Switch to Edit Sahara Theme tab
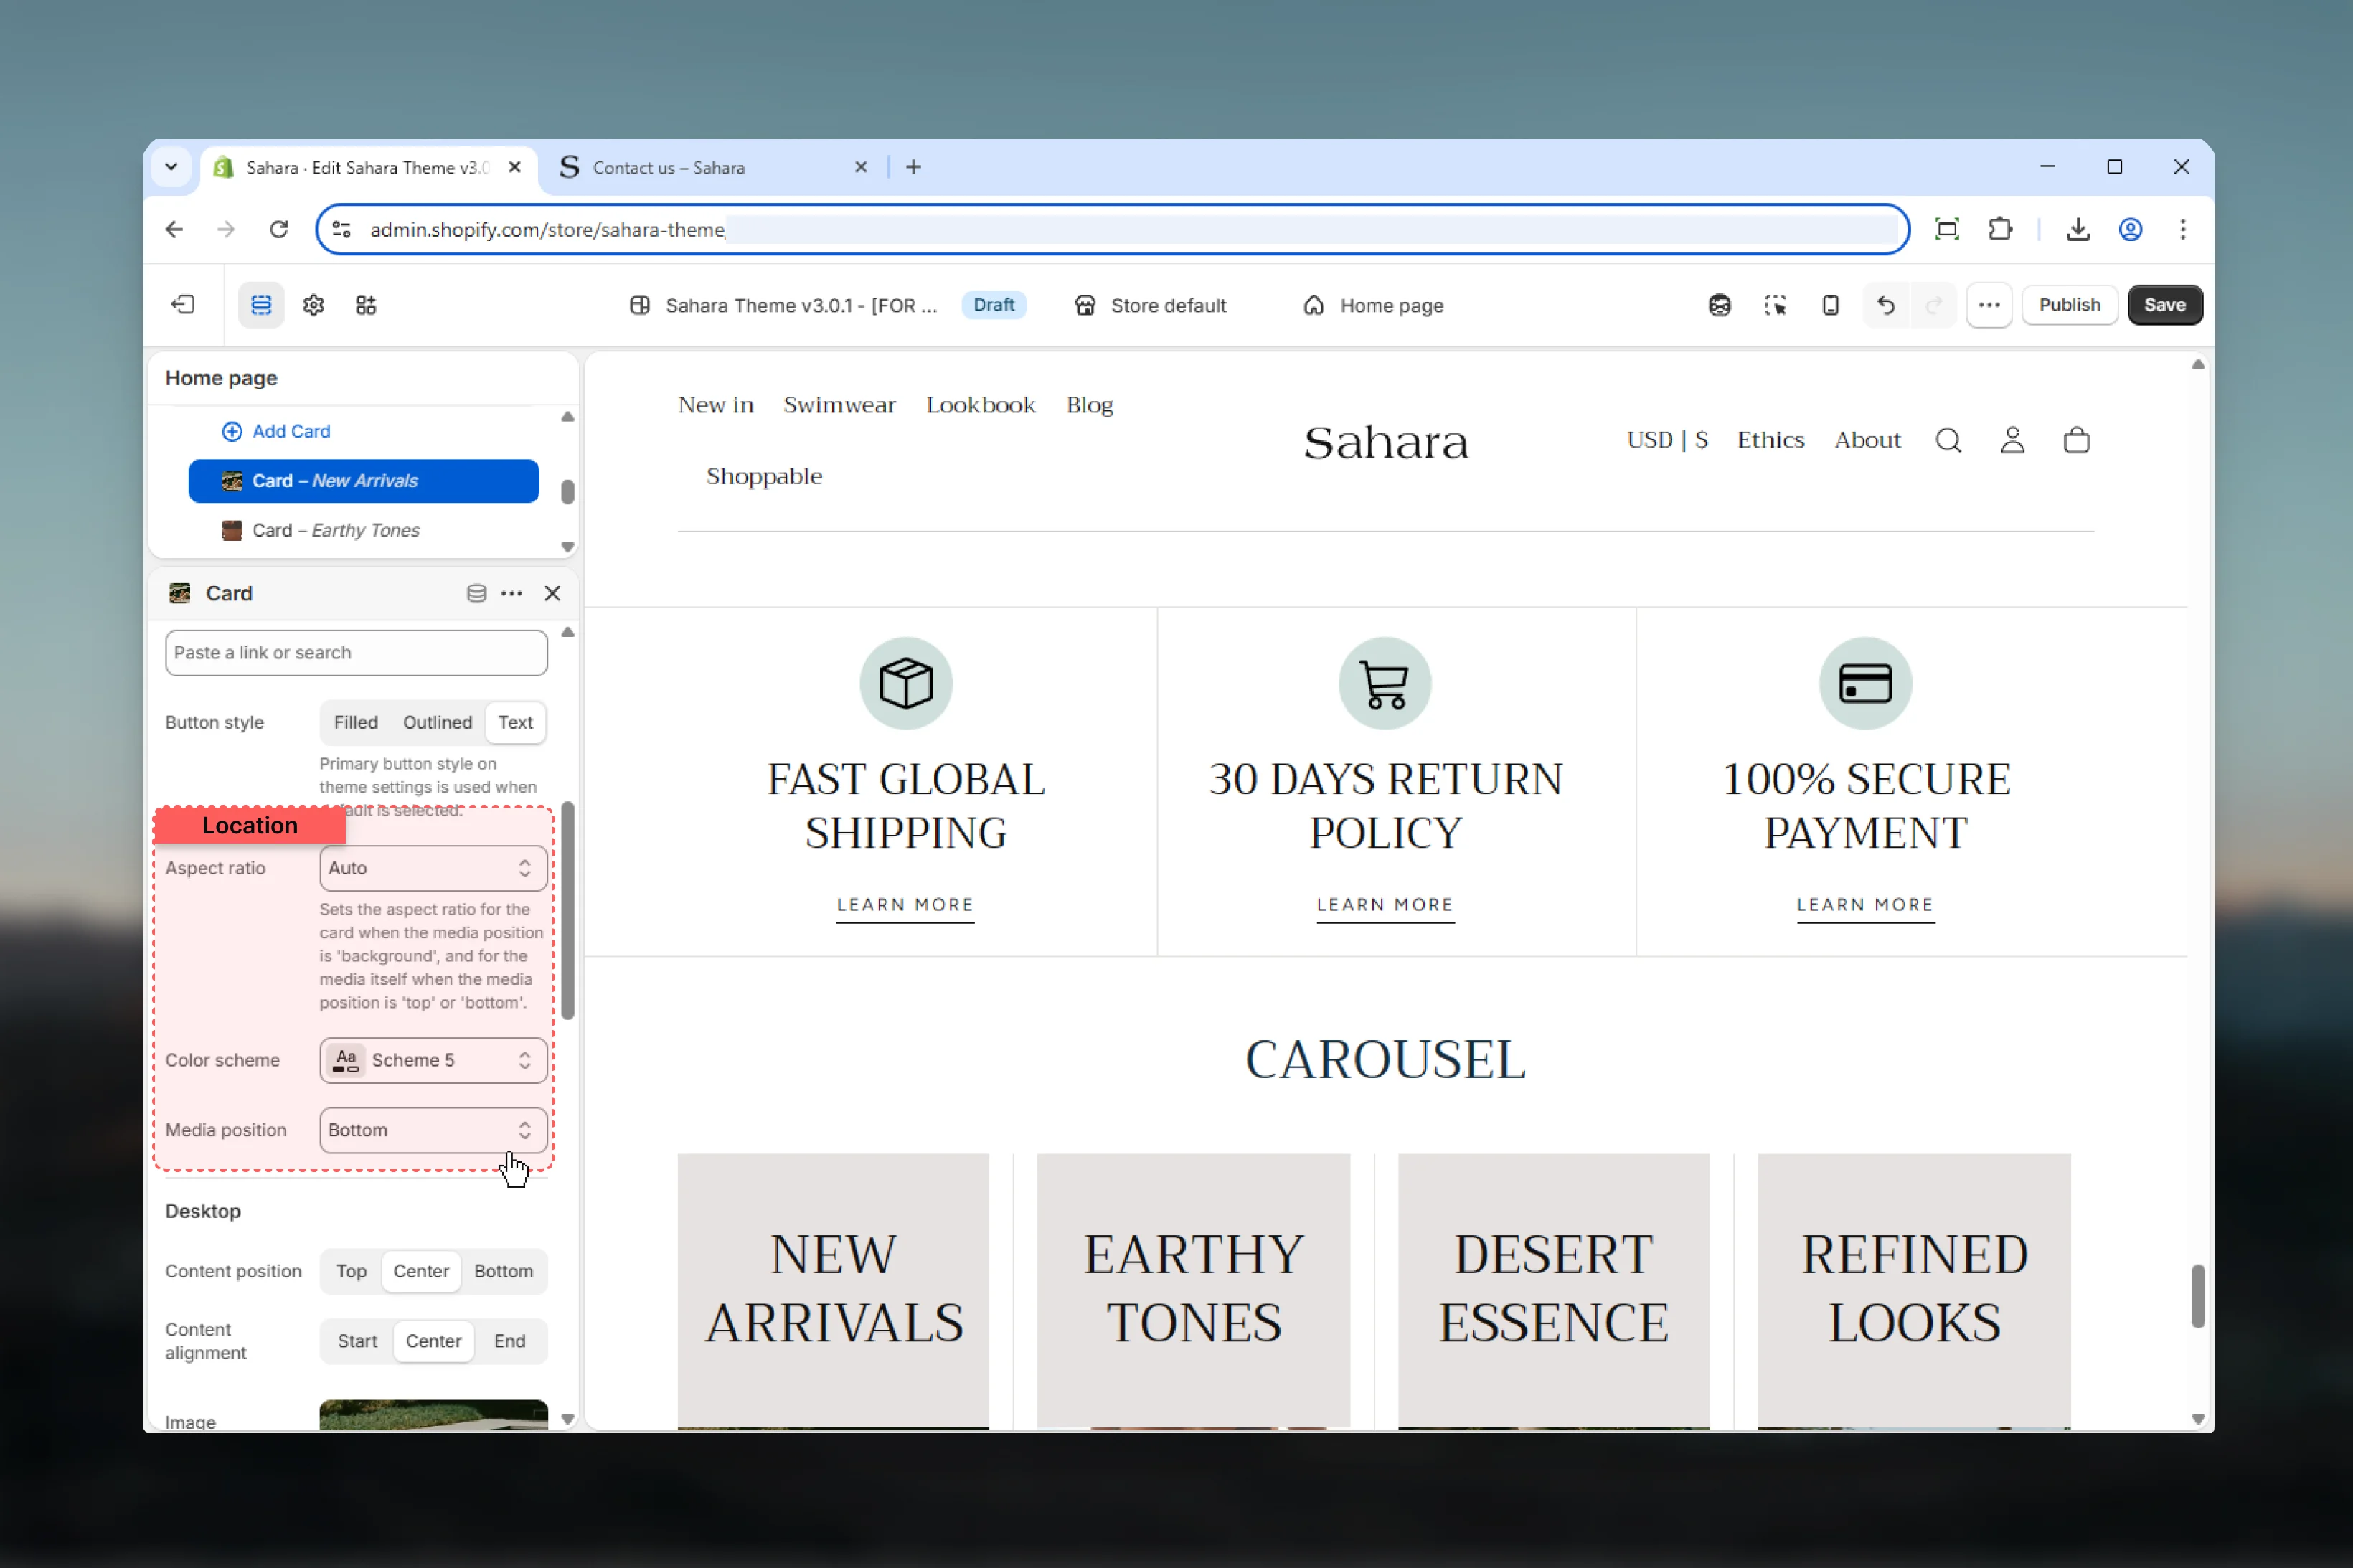Image resolution: width=2353 pixels, height=1568 pixels. pos(368,168)
